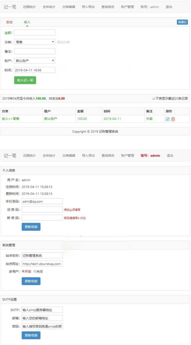Focus the 金额 input field
Image resolution: width=191 pixels, height=345 pixels.
coord(35,33)
